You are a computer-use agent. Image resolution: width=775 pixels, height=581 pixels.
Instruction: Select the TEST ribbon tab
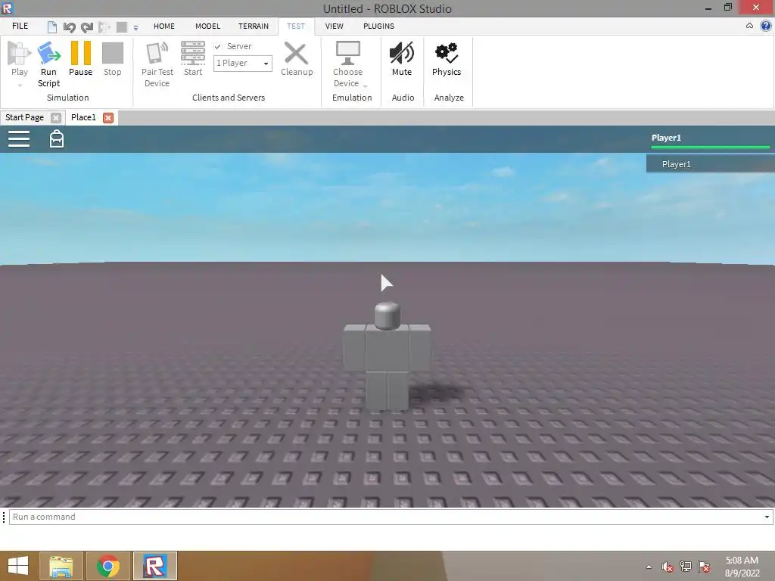click(x=296, y=26)
